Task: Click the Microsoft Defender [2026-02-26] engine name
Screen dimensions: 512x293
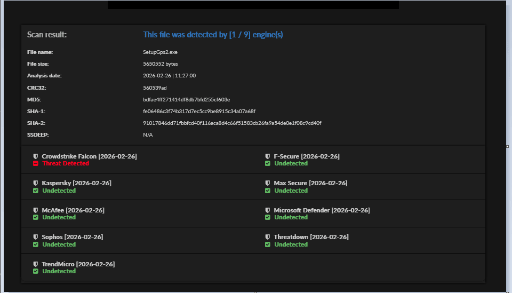Action: 322,210
